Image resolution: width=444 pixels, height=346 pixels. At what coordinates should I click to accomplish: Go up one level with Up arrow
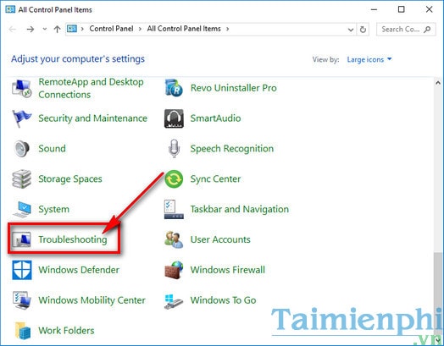[x=58, y=29]
